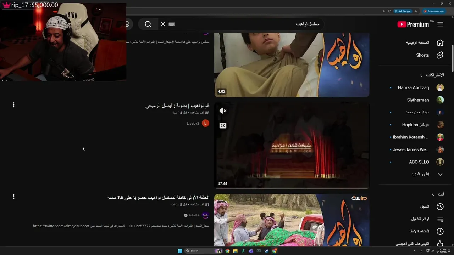Open options menu for فلم لواهيب video

click(13, 105)
